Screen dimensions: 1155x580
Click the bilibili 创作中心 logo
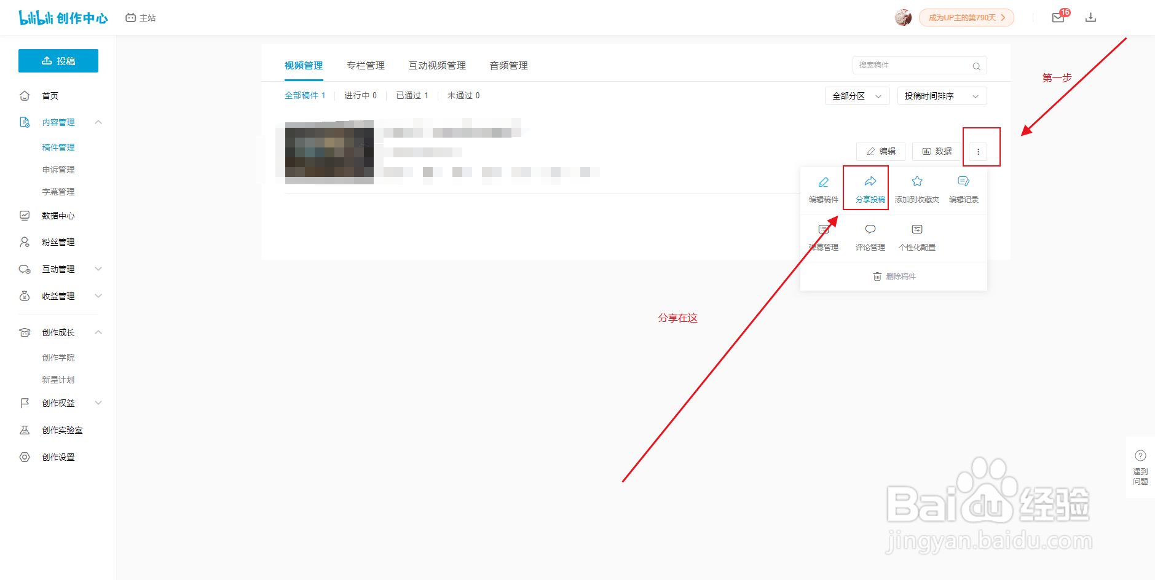click(63, 18)
